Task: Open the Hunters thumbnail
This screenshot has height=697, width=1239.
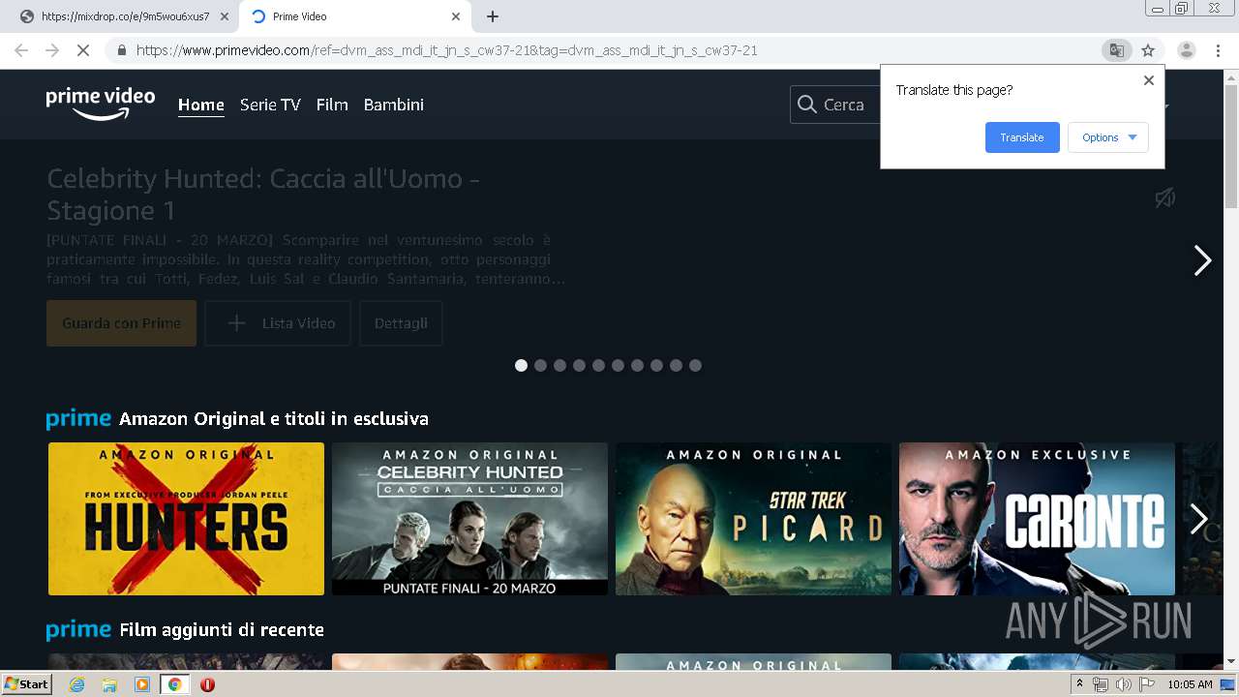Action: coord(186,519)
